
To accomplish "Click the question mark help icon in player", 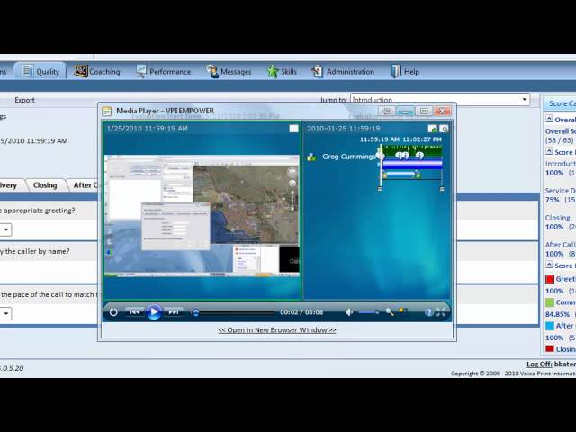I will pyautogui.click(x=428, y=312).
